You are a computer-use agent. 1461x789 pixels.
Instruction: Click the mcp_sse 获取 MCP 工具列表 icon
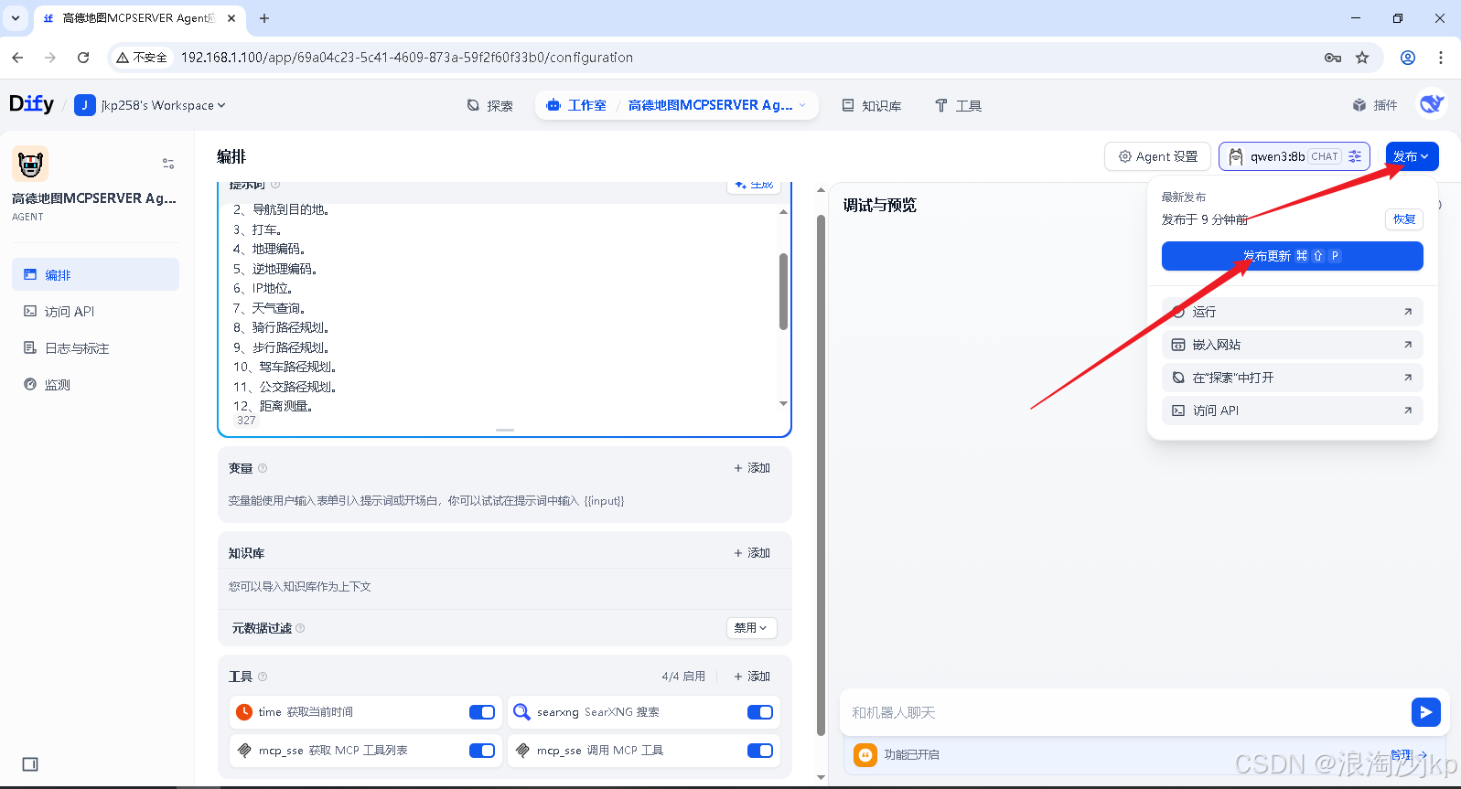(x=244, y=751)
